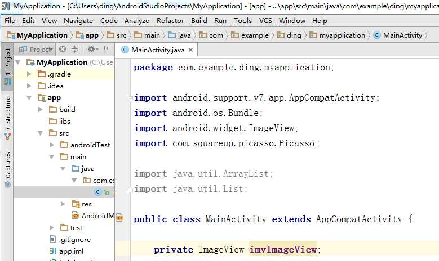Open the Window menu
Image resolution: width=439 pixels, height=261 pixels.
(x=292, y=21)
